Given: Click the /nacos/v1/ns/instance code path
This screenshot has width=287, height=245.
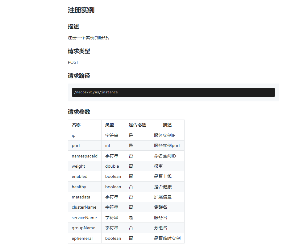Looking at the screenshot, I should (96, 92).
